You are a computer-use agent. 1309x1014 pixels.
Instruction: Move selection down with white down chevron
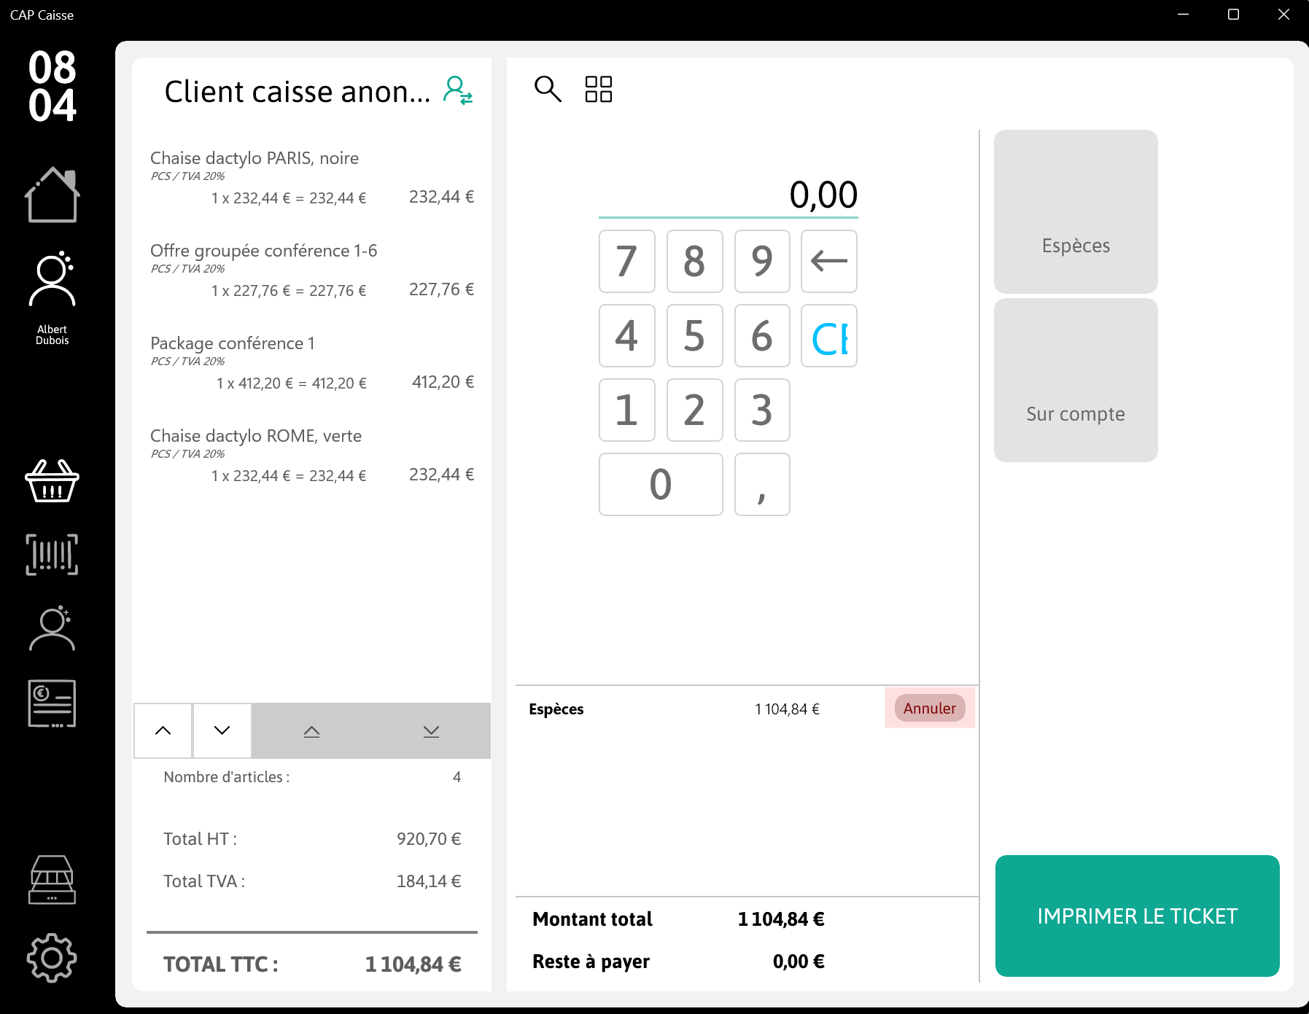coord(222,730)
